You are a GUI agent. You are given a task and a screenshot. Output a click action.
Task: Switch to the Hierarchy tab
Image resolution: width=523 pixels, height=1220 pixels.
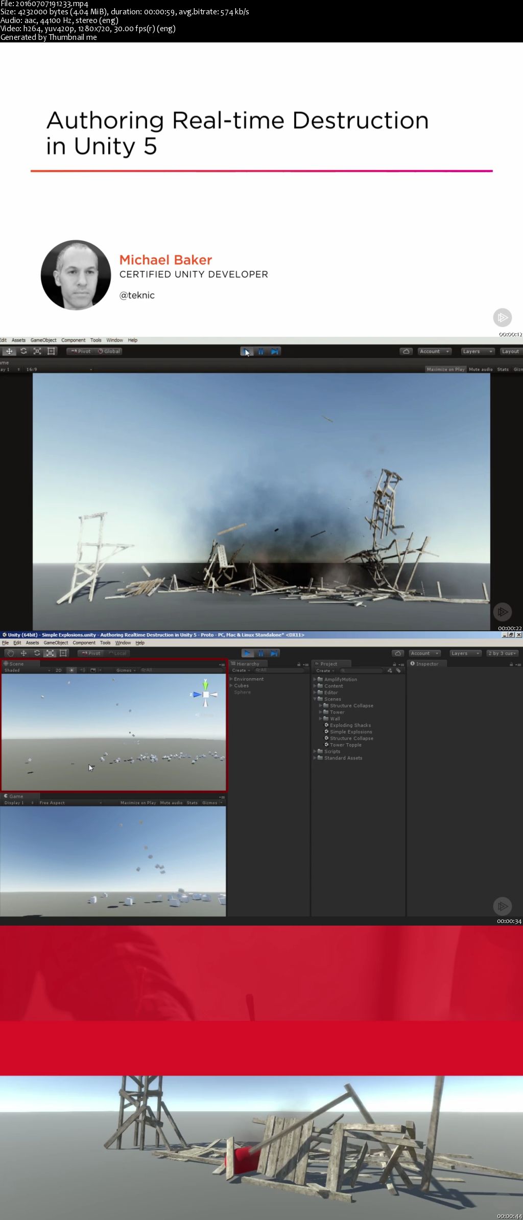click(248, 664)
